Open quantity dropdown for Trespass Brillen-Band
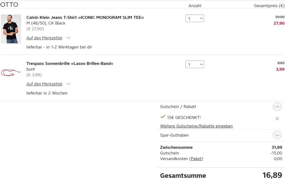 195,64
